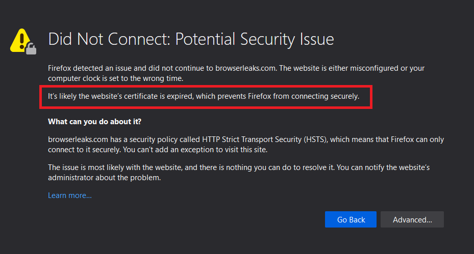474x254 pixels.
Task: Click the "What can you do about it?" subheading
Action: pyautogui.click(x=94, y=122)
